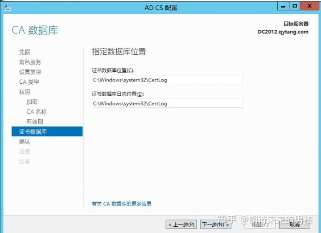Open 有关 CA 数据库的更多信息 link
The image size is (321, 233).
pos(122,204)
